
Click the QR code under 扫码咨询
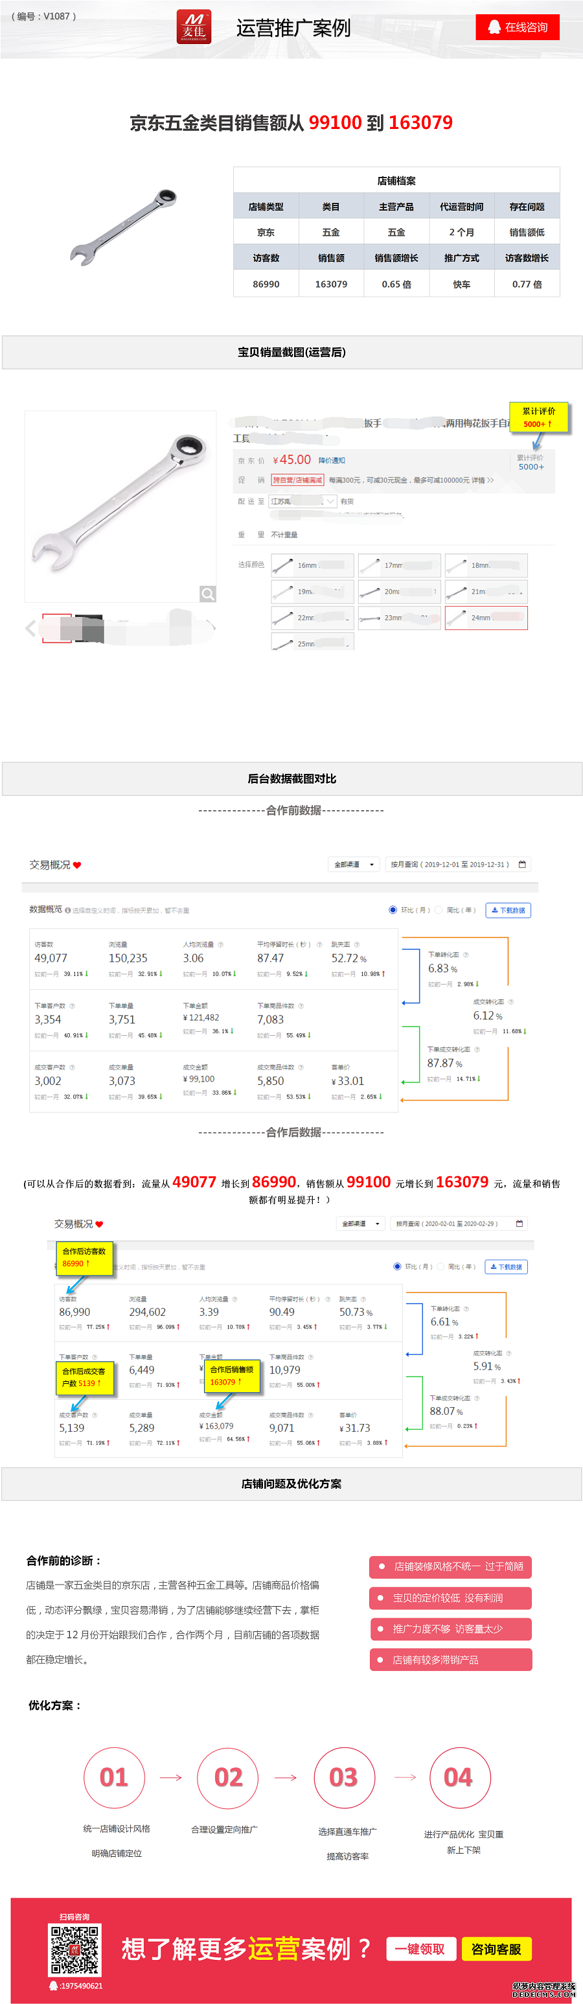point(74,1950)
